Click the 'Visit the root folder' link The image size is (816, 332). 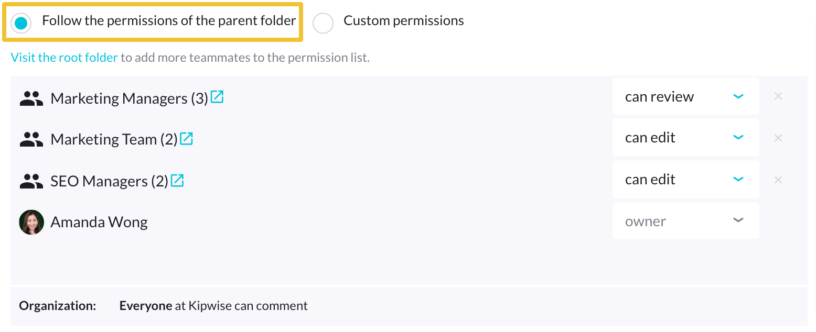click(x=64, y=58)
